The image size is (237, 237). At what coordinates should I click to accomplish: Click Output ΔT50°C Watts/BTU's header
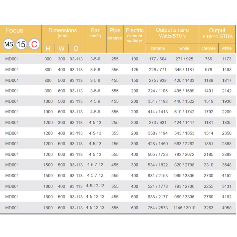point(172,33)
